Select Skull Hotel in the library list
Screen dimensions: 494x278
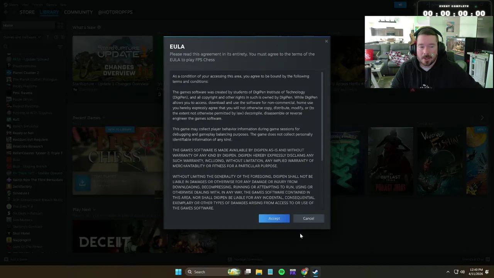pyautogui.click(x=21, y=233)
